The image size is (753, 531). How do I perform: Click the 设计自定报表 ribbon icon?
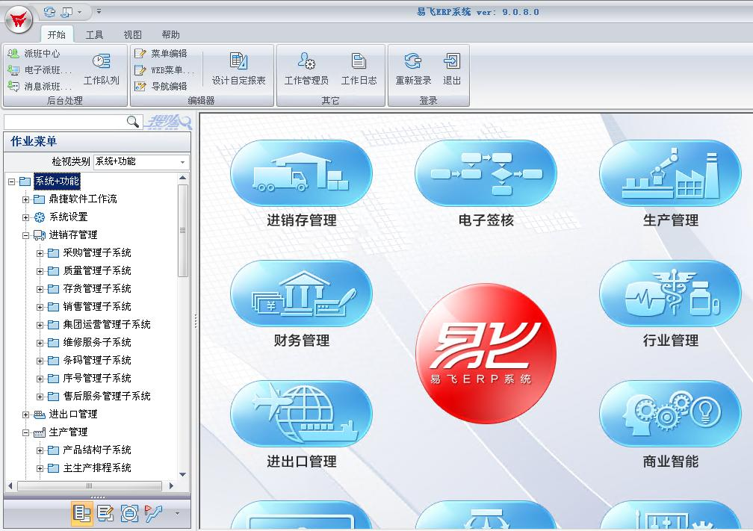pyautogui.click(x=238, y=69)
